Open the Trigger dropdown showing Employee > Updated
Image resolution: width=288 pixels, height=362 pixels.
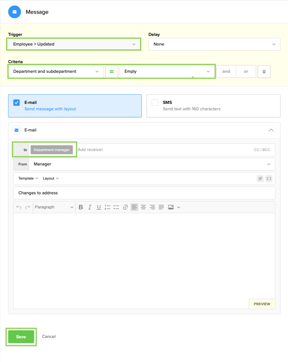[73, 44]
